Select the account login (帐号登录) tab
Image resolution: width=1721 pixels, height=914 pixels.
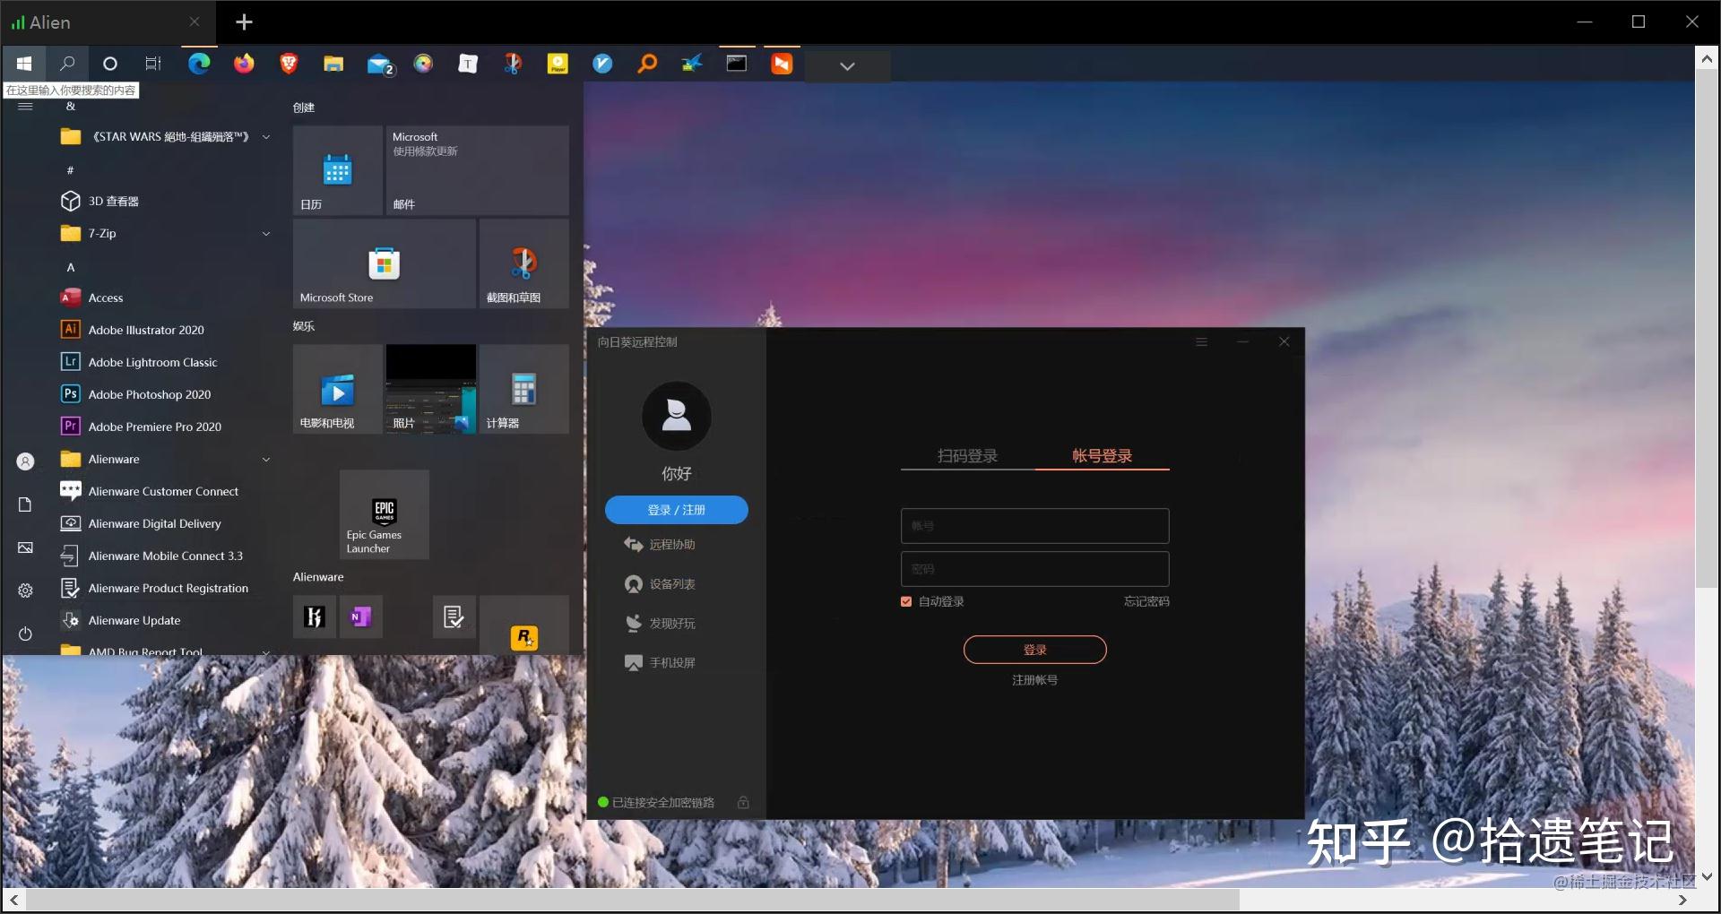(x=1102, y=456)
